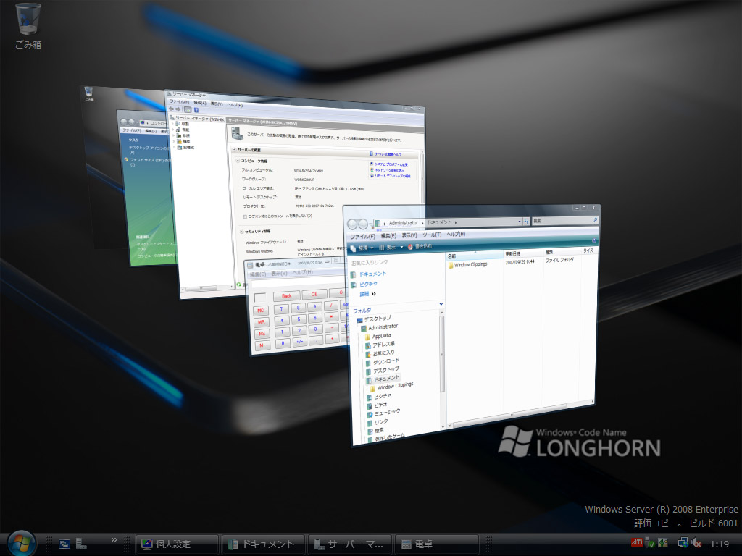The image size is (742, 556).
Task: Click the taskbar clock 1:19
Action: [720, 544]
